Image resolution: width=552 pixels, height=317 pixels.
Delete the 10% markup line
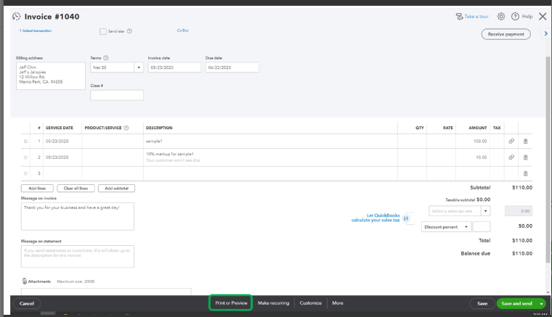(x=526, y=157)
